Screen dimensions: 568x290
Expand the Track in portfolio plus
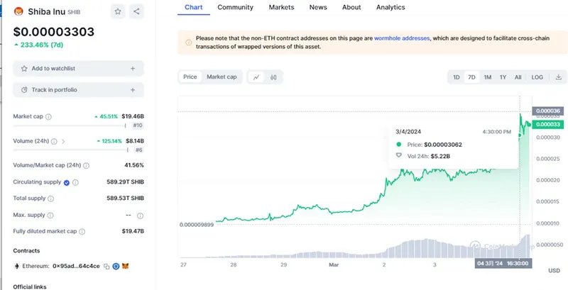tap(133, 90)
